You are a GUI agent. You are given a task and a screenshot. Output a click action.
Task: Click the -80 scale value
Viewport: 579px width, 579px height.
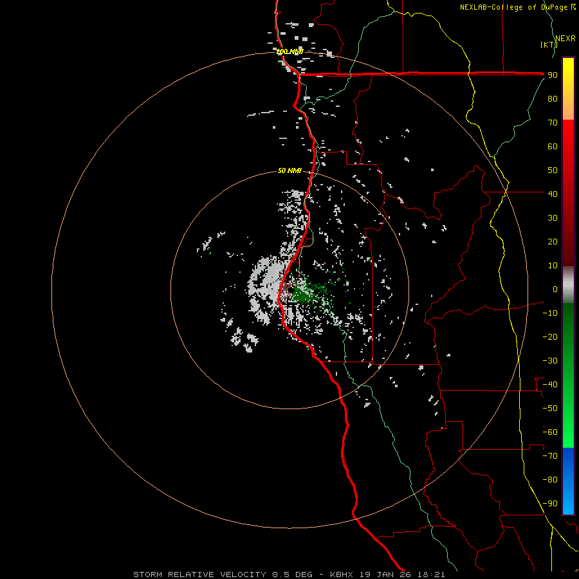pyautogui.click(x=550, y=480)
